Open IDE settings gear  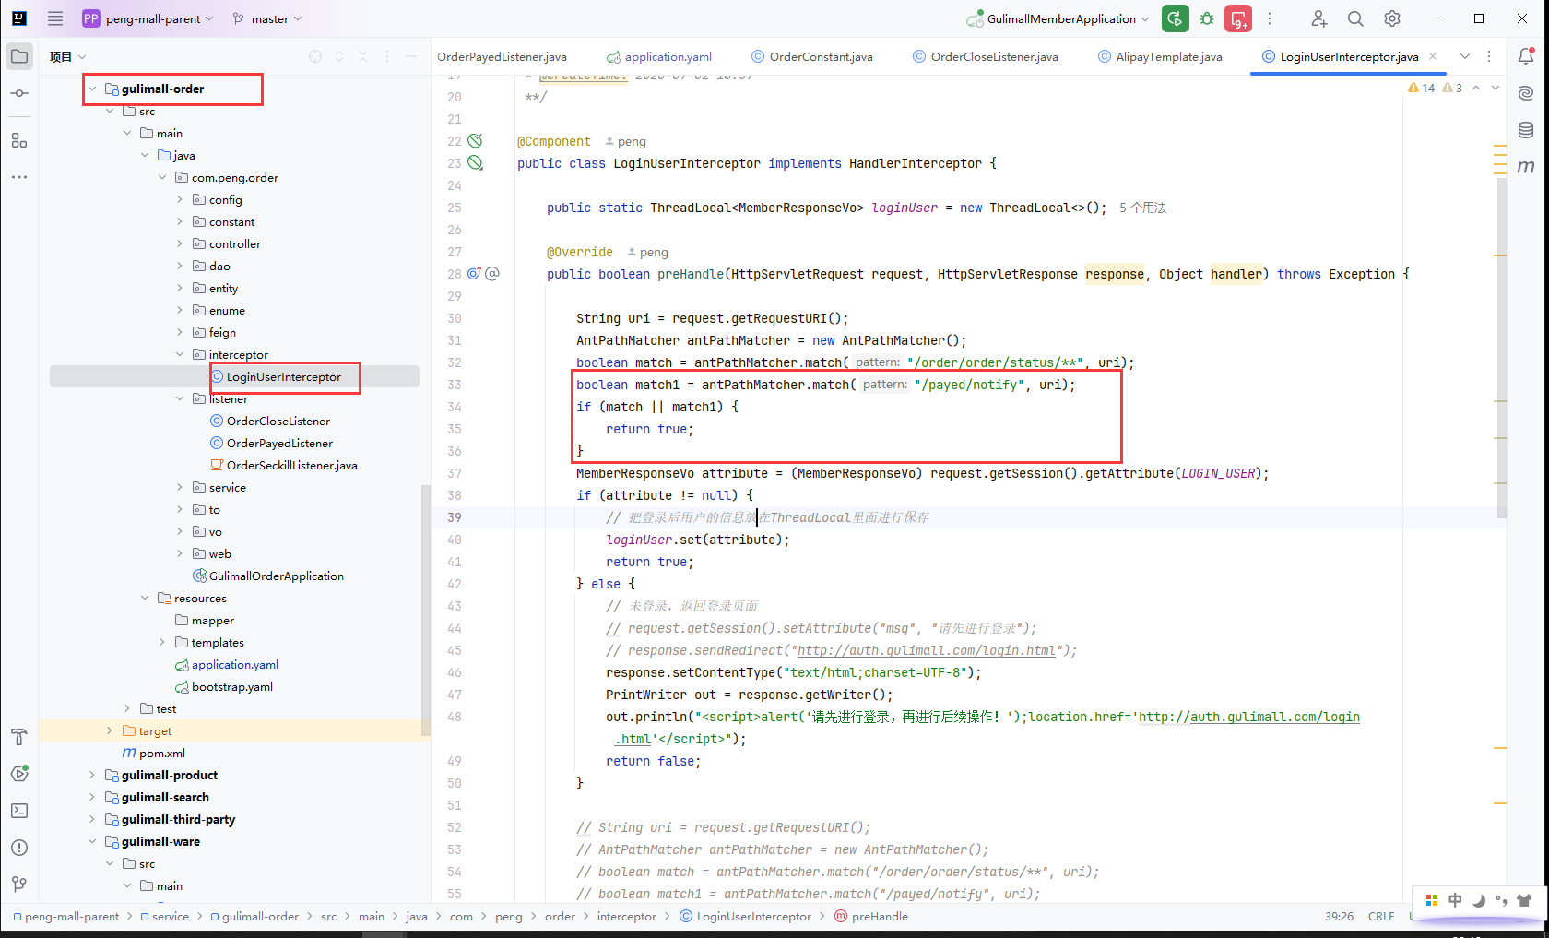point(1392,18)
